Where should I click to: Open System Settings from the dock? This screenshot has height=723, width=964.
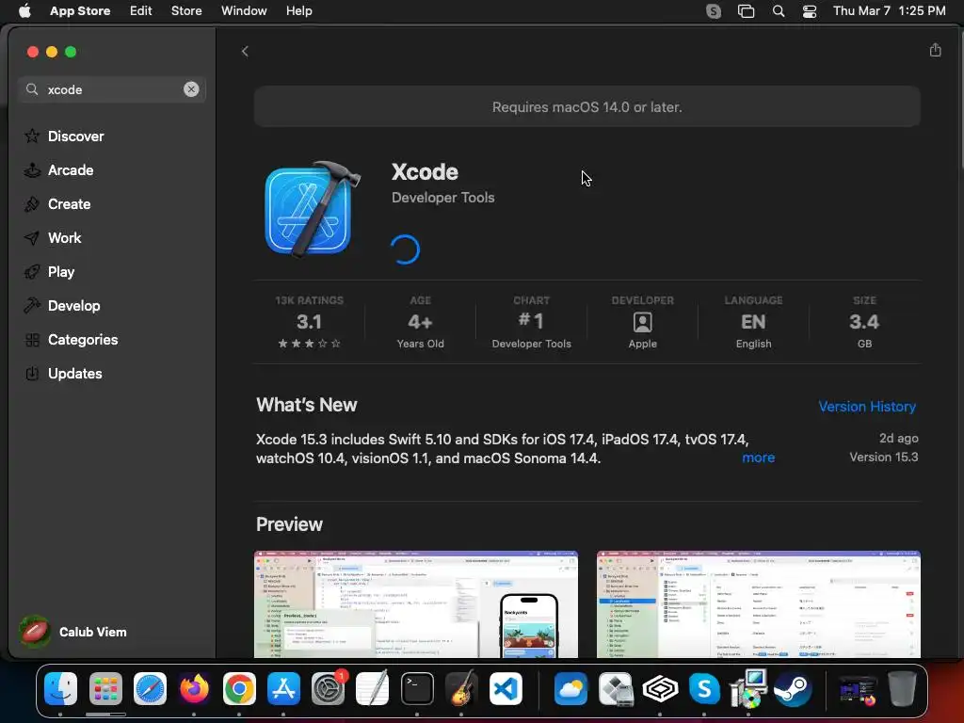[329, 688]
